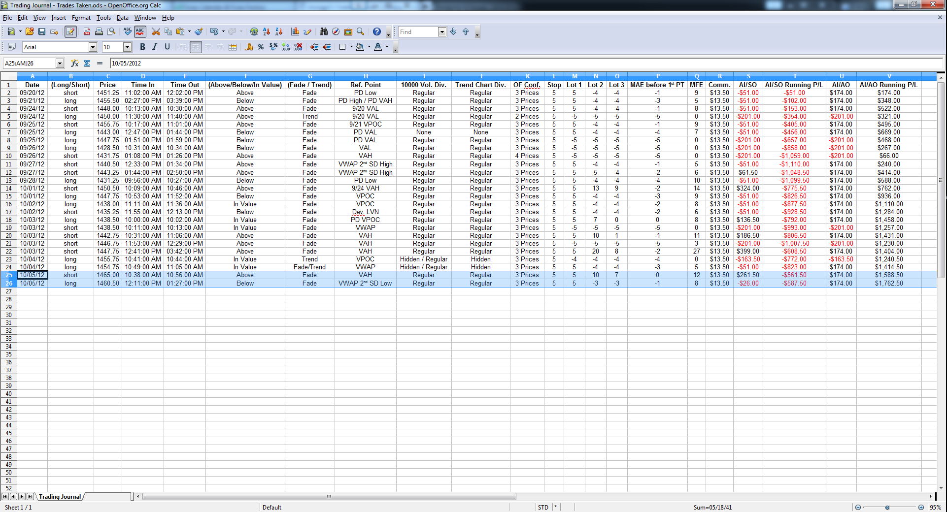
Task: Align cell contents right
Action: tap(208, 47)
